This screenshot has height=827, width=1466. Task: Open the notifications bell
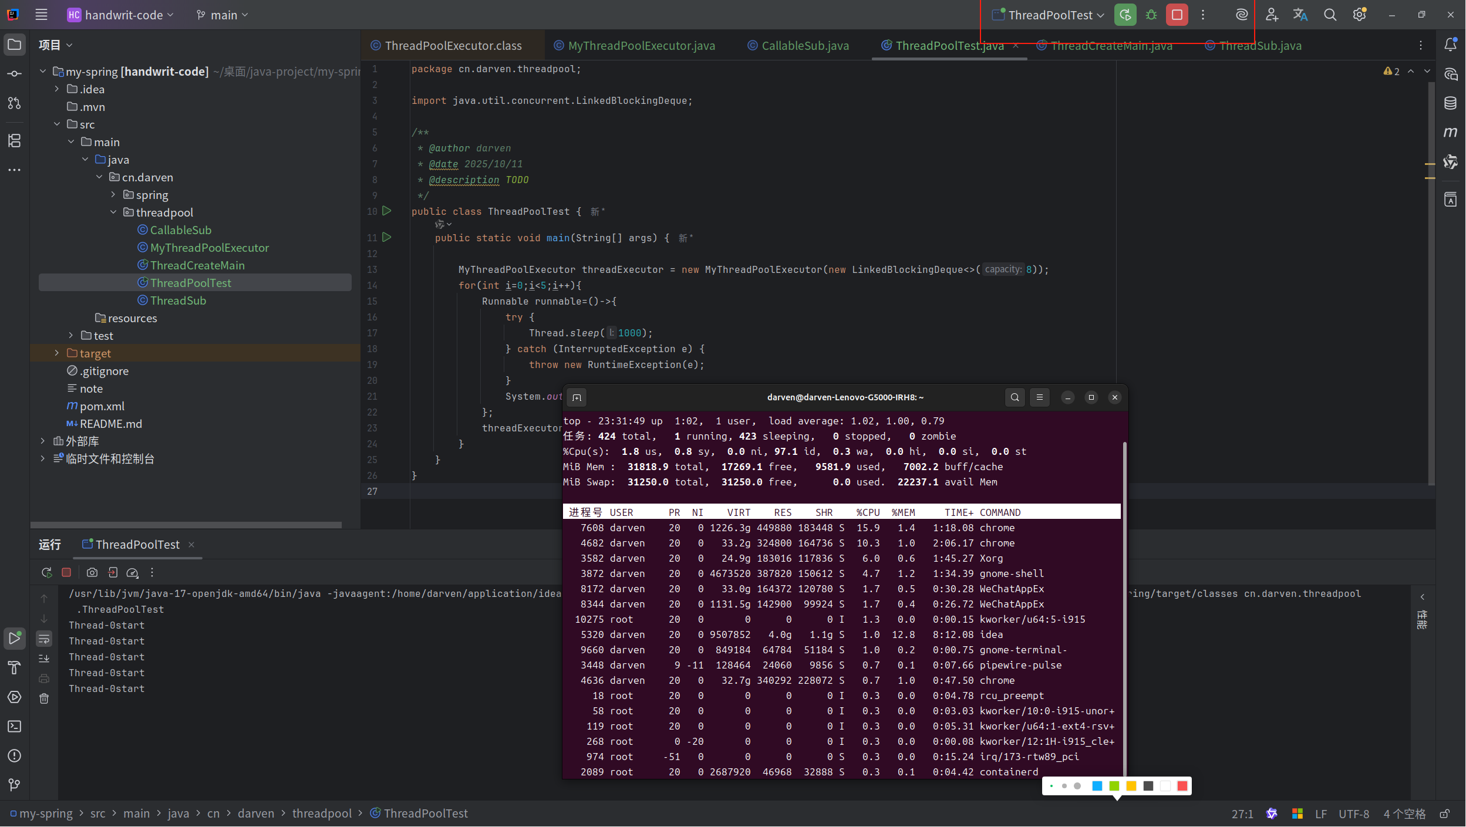click(1450, 45)
